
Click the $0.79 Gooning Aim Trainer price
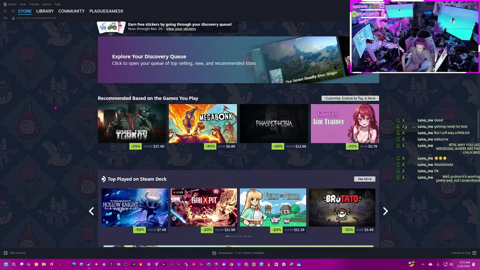pyautogui.click(x=373, y=146)
